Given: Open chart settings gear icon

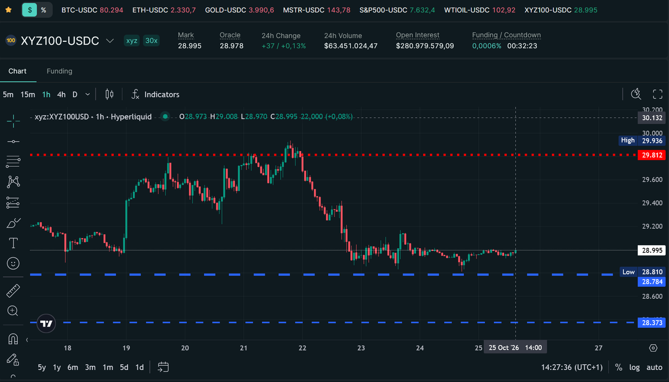Looking at the screenshot, I should point(653,348).
